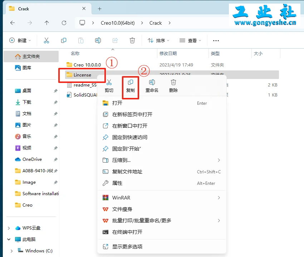Select 显示更多选项 (Show more options)
304x257 pixels.
click(162, 247)
